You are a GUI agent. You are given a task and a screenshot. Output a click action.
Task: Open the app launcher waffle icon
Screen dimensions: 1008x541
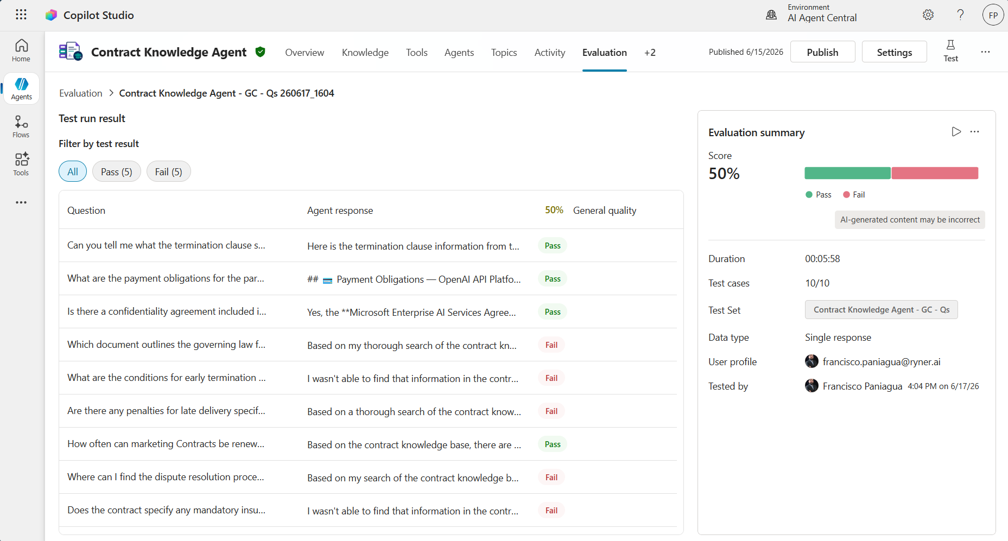pyautogui.click(x=21, y=15)
